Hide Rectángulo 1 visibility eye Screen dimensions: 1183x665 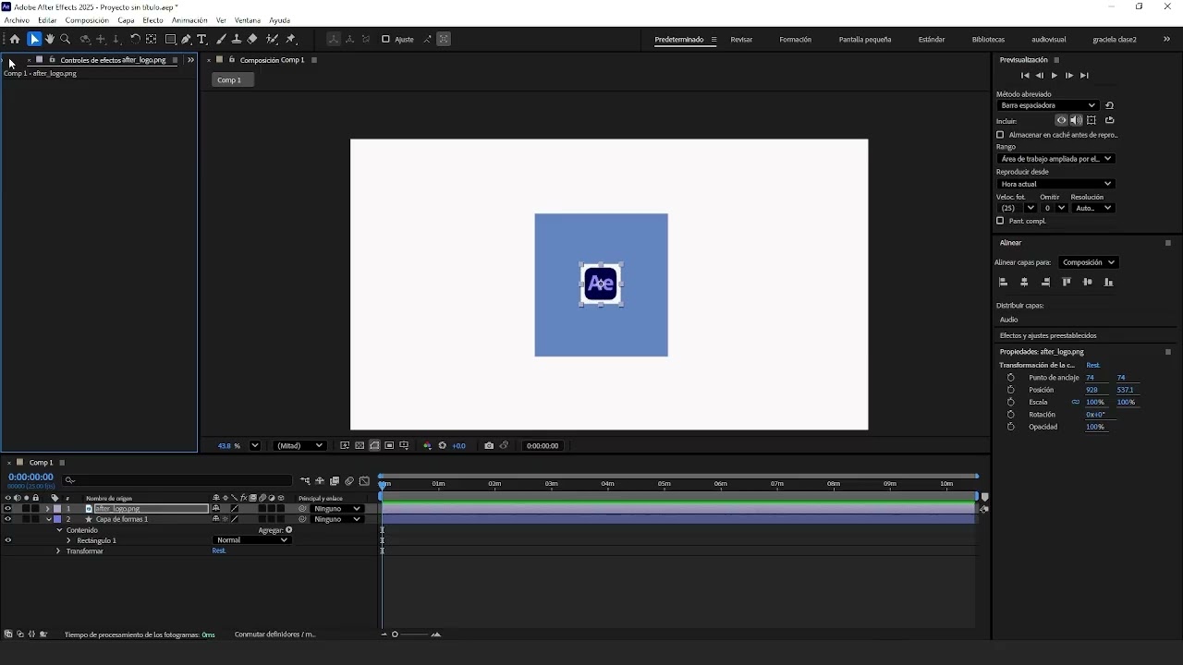[8, 540]
